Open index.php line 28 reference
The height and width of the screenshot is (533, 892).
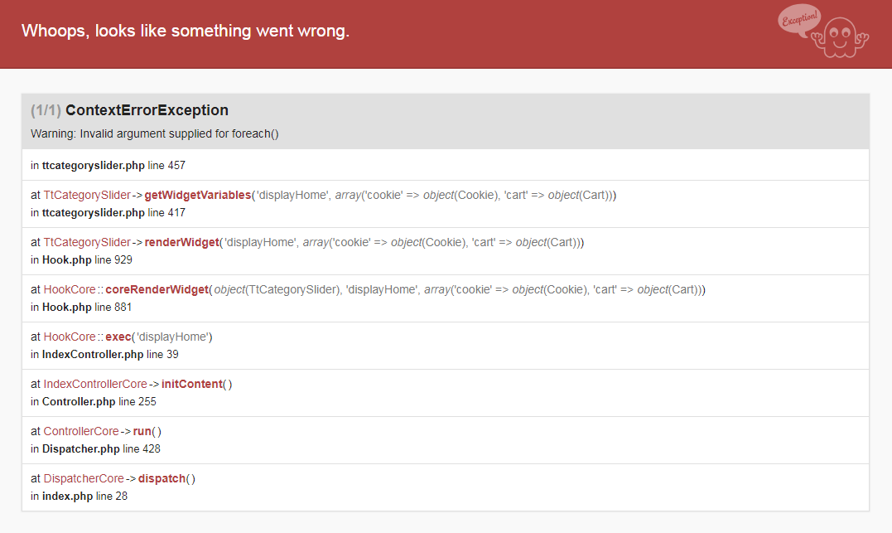pyautogui.click(x=79, y=496)
